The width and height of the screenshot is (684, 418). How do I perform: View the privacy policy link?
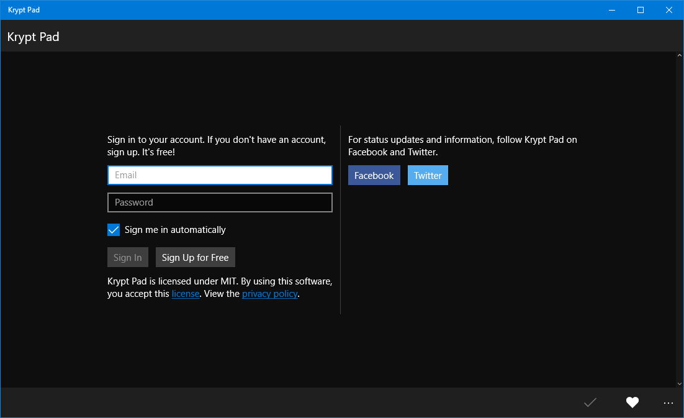(270, 294)
